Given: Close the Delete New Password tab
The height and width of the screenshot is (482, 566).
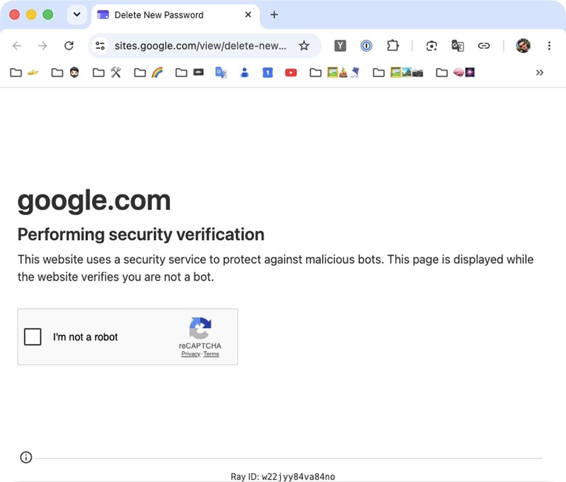Looking at the screenshot, I should 248,15.
